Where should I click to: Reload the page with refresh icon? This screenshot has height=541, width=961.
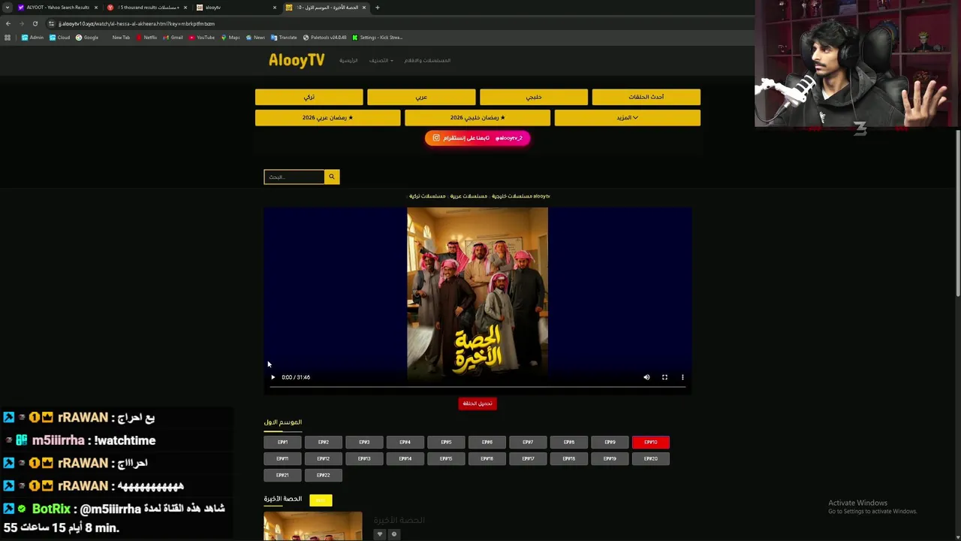tap(35, 23)
